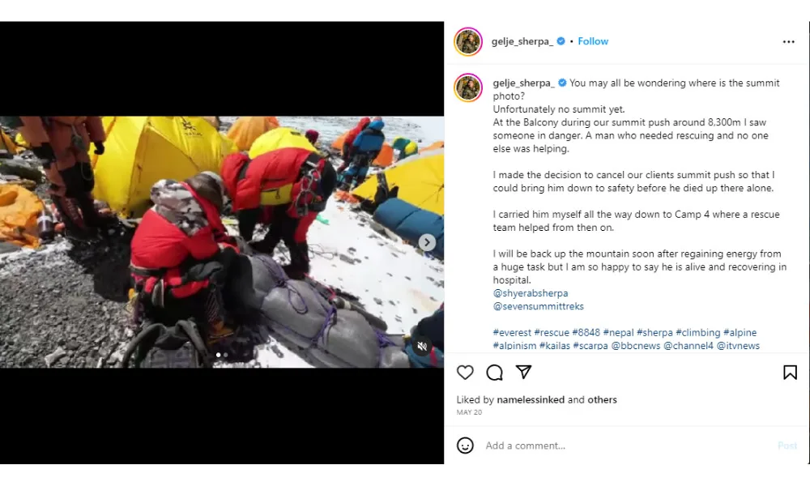Save post using bookmark icon

[790, 373]
